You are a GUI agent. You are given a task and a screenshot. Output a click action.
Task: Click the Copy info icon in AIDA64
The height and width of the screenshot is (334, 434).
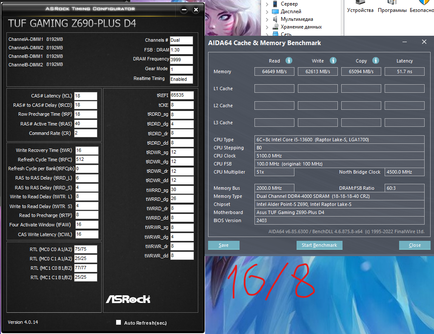[375, 60]
